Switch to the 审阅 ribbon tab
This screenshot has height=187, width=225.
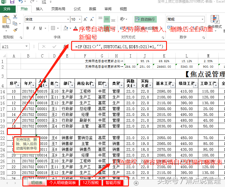[108, 9]
